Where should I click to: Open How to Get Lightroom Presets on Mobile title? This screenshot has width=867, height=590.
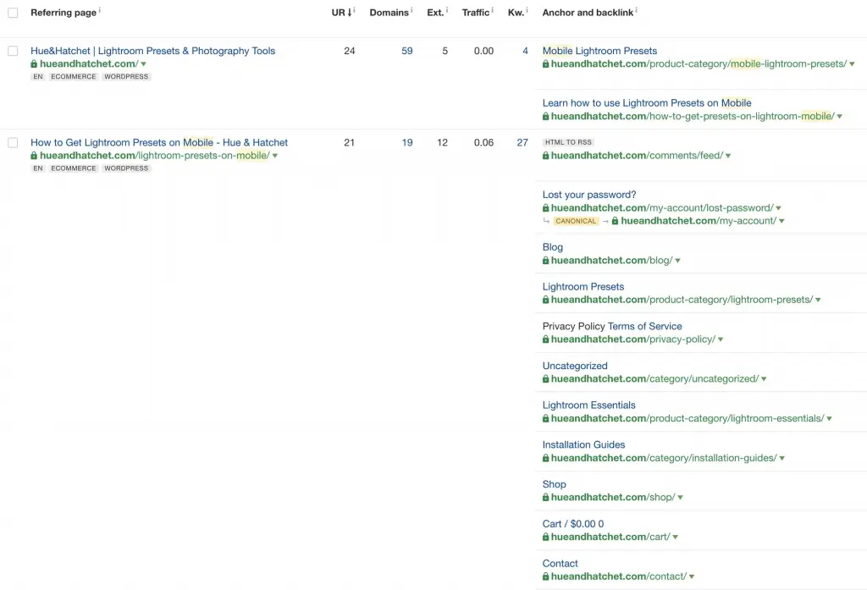(159, 143)
